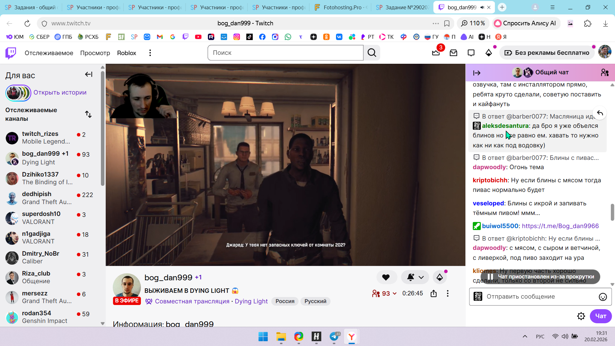The image size is (615, 346).
Task: Open the Просмотр navigation tab
Action: pyautogui.click(x=95, y=53)
